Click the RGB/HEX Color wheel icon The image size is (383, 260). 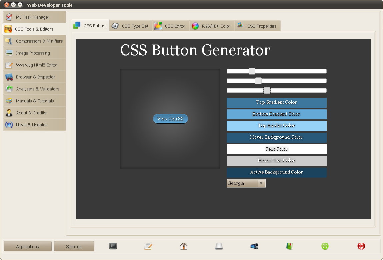coord(195,26)
